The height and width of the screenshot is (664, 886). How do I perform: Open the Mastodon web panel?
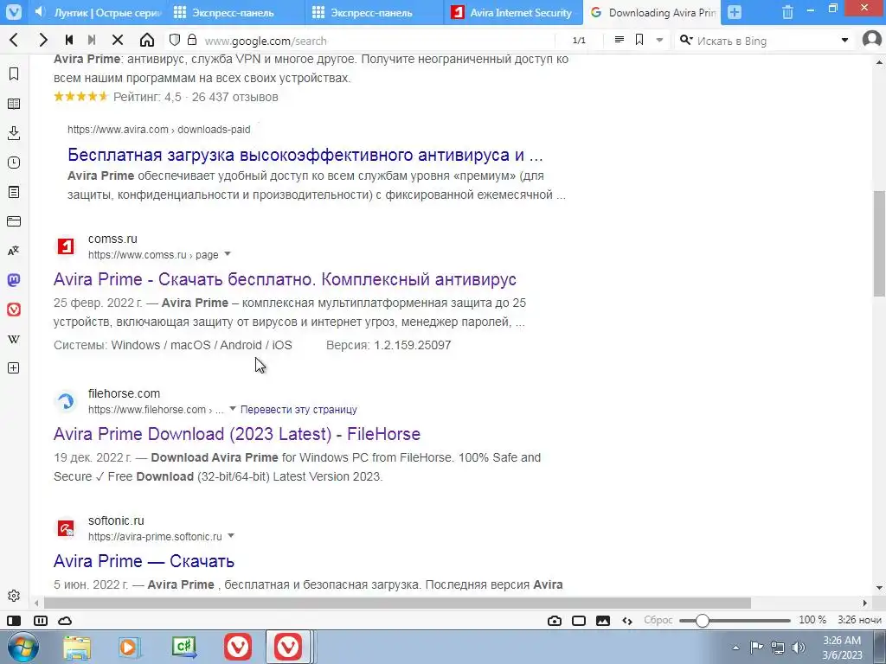coord(14,280)
